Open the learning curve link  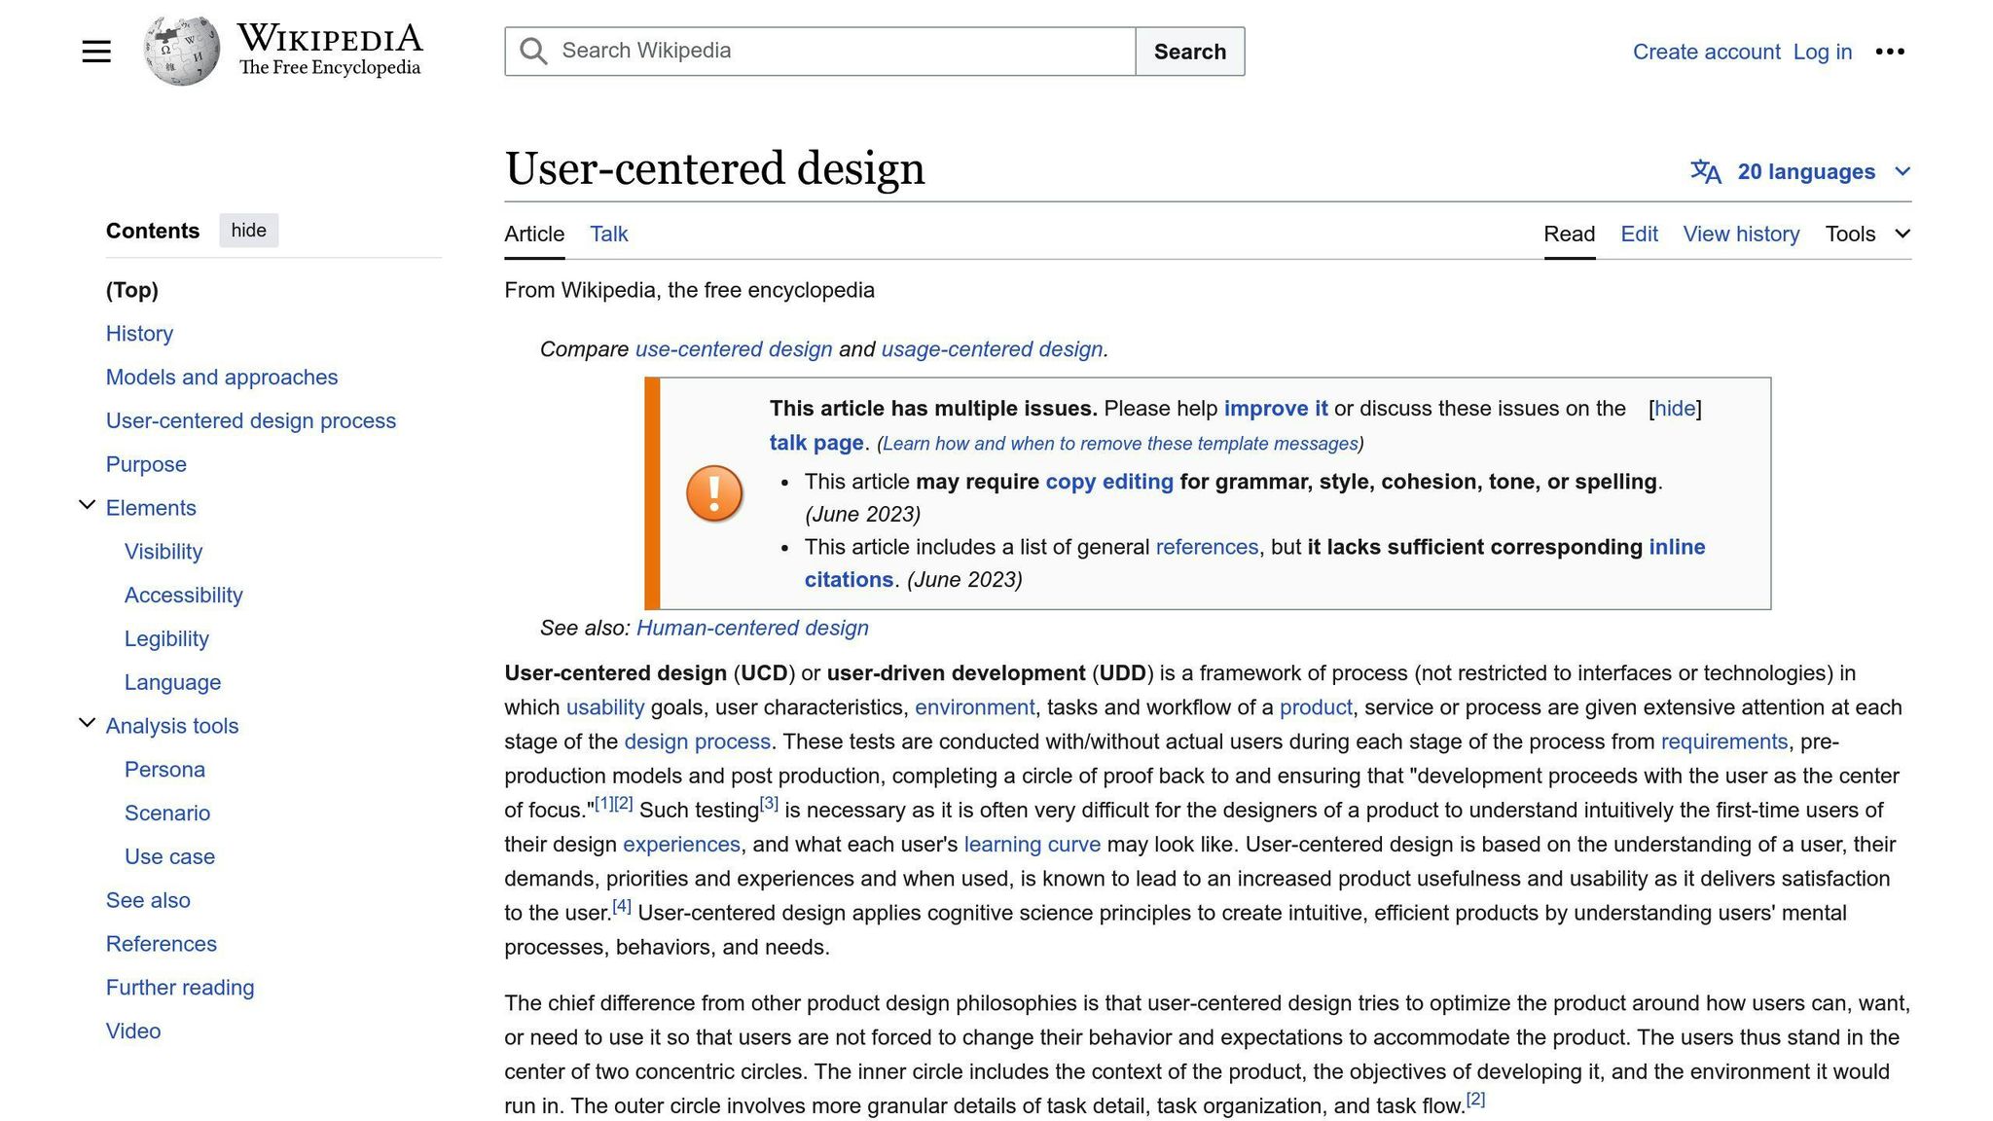coord(1032,845)
